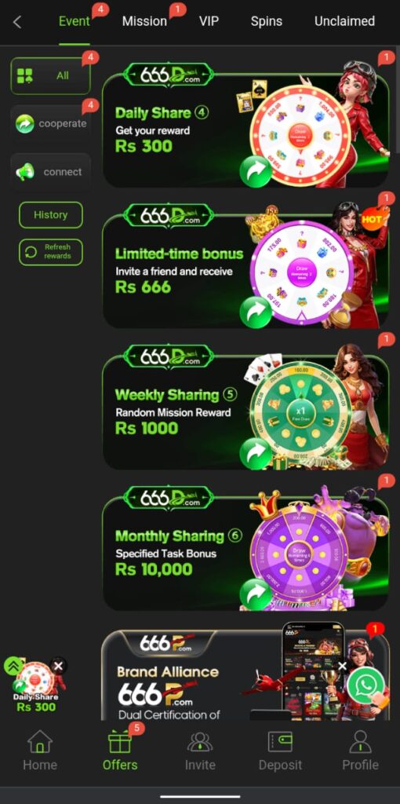This screenshot has height=804, width=400.
Task: Open the Unclaimed tab
Action: click(344, 21)
